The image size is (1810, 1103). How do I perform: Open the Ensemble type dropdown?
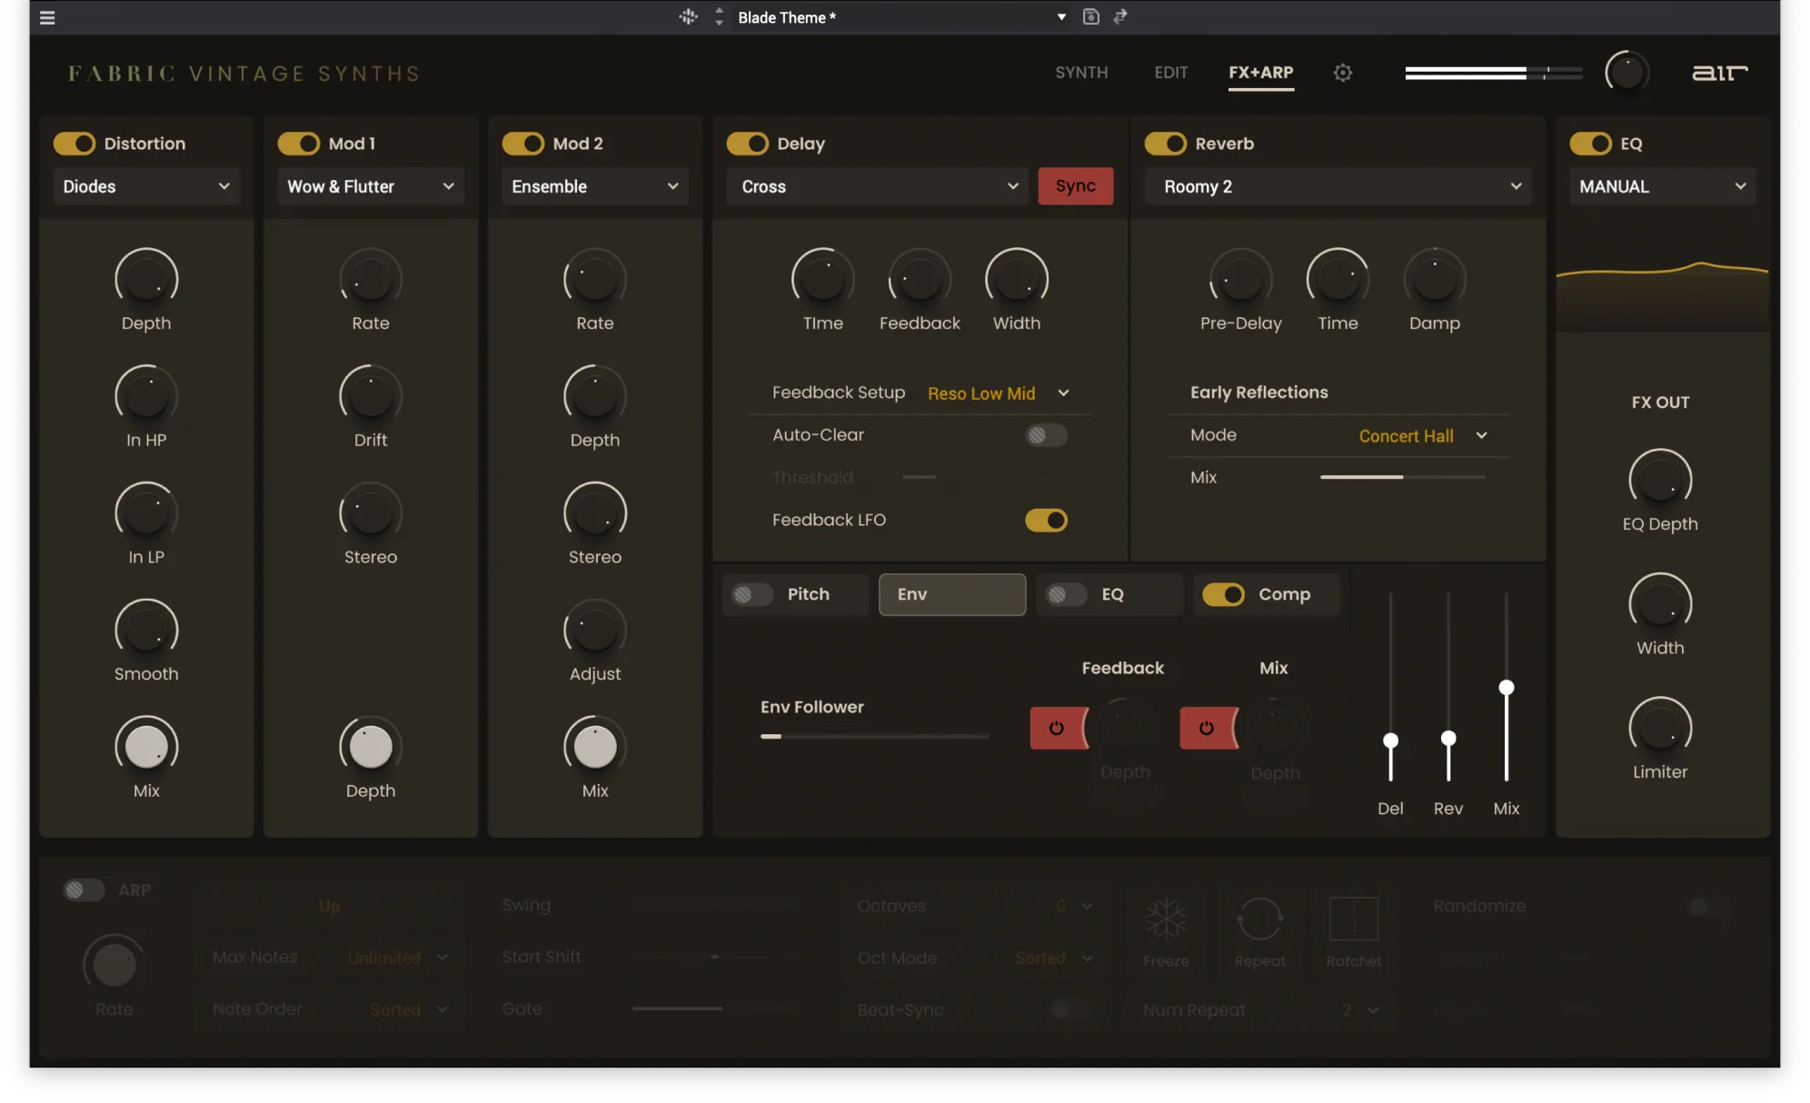(x=595, y=186)
